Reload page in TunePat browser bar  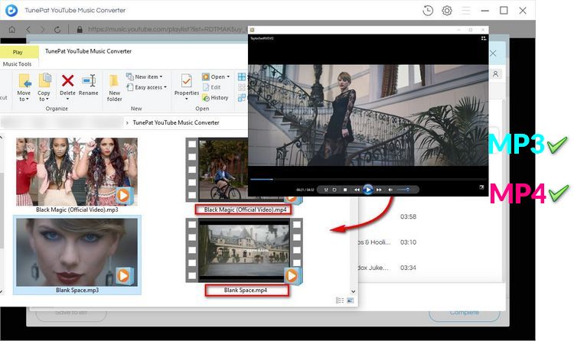[57, 30]
